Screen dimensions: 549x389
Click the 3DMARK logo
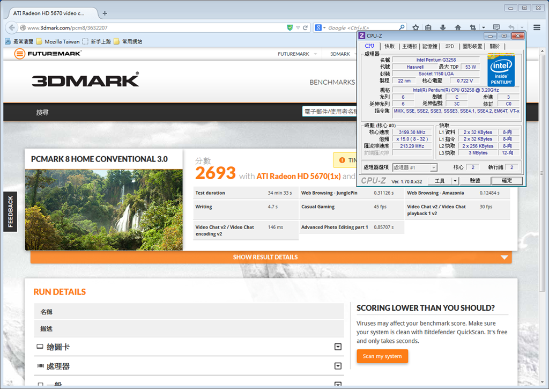[85, 79]
